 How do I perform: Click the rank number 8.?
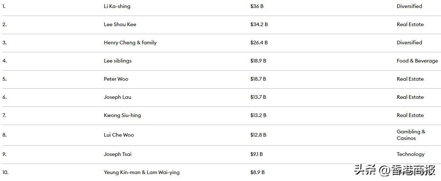(x=4, y=135)
